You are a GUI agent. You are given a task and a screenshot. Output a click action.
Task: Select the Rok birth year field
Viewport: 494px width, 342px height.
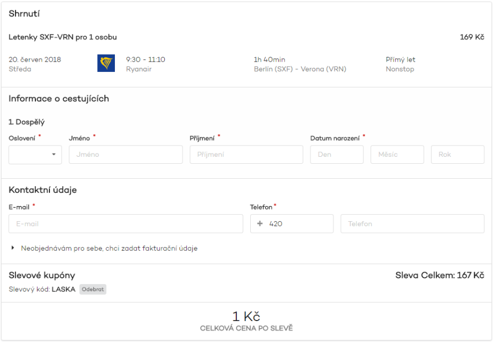(x=457, y=155)
